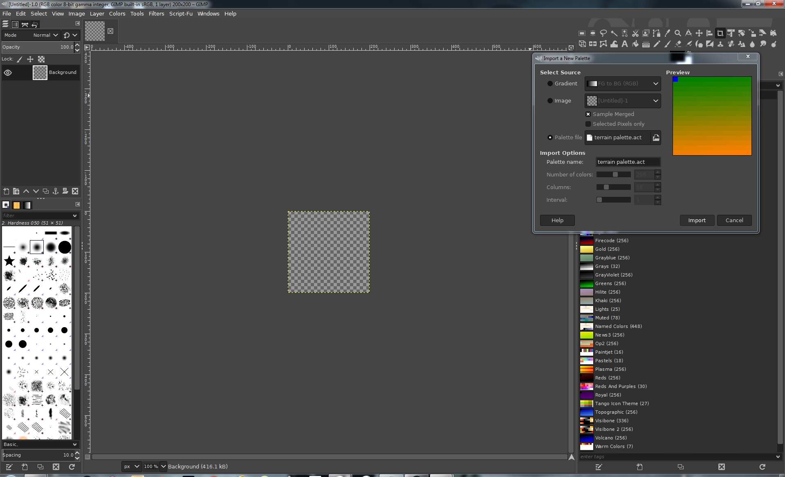Click the anchor floating layer icon
This screenshot has height=477, width=785.
pyautogui.click(x=56, y=191)
